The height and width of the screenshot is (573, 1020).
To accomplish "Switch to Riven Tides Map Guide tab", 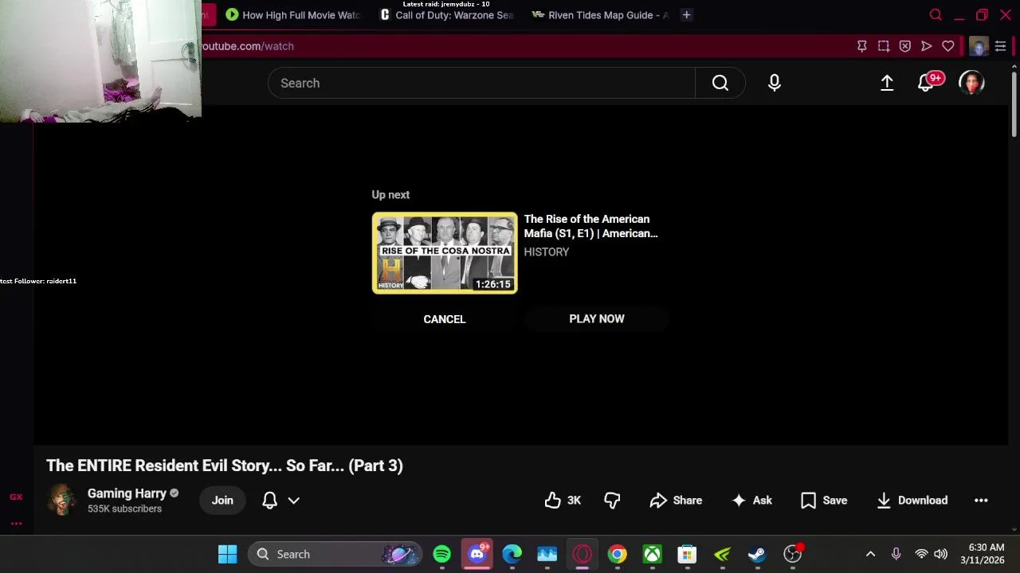I will pos(599,14).
